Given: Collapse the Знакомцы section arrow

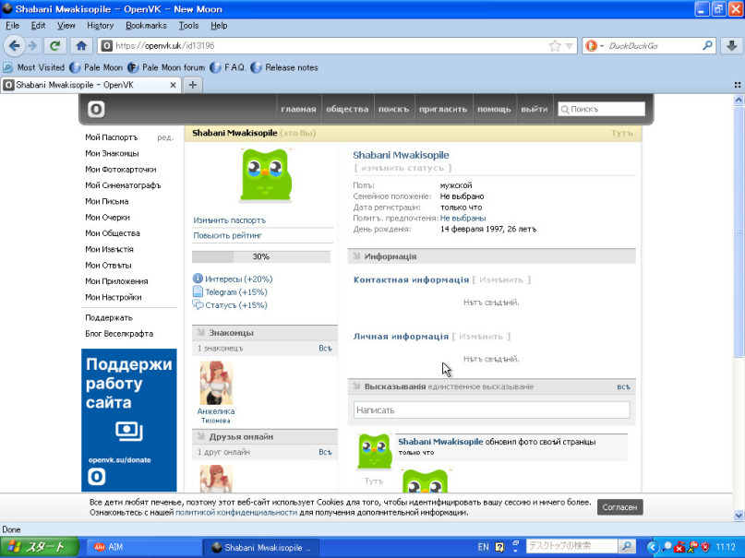Looking at the screenshot, I should click(201, 333).
